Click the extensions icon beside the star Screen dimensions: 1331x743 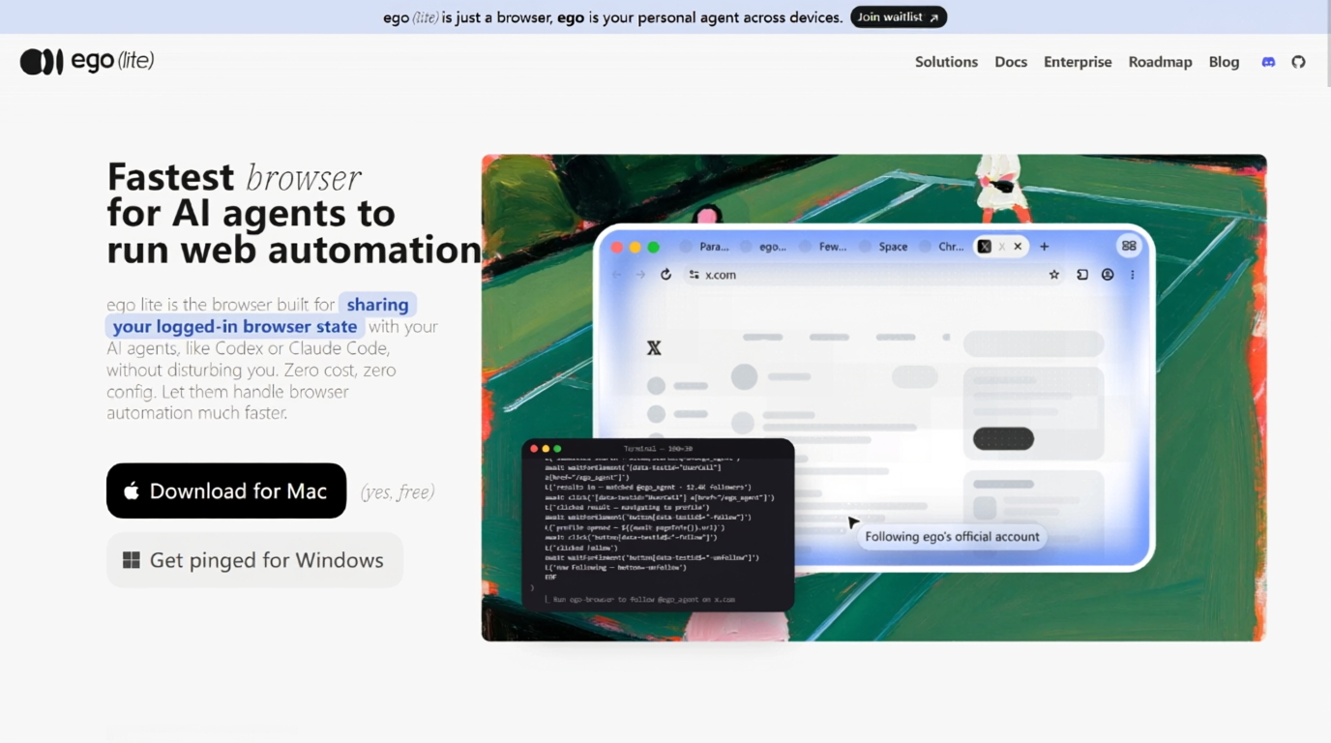(x=1082, y=275)
